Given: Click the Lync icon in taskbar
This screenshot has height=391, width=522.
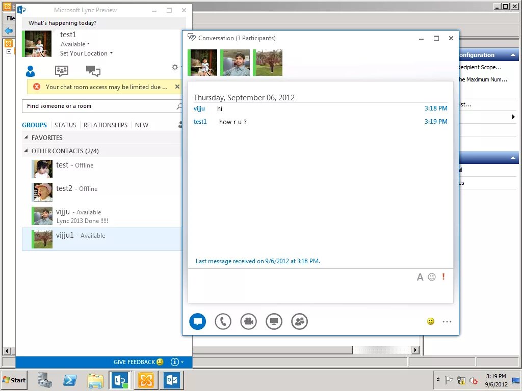Looking at the screenshot, I should coord(120,380).
